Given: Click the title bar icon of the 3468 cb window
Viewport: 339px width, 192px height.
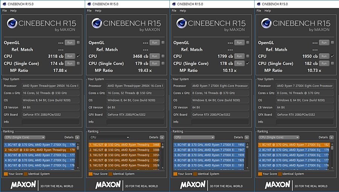Looking at the screenshot, I should pyautogui.click(x=89, y=4).
